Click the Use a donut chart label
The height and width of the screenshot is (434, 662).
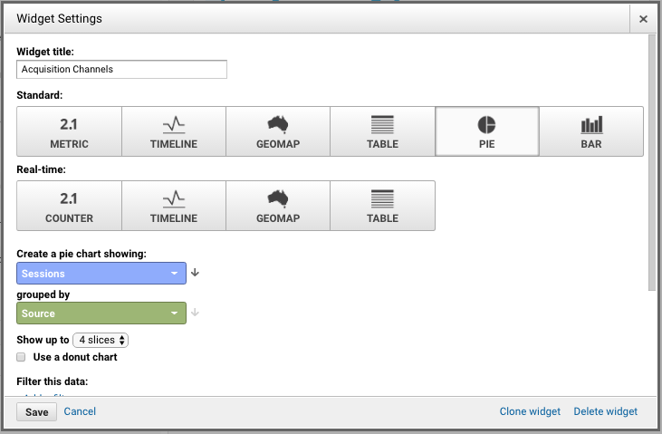tap(75, 357)
